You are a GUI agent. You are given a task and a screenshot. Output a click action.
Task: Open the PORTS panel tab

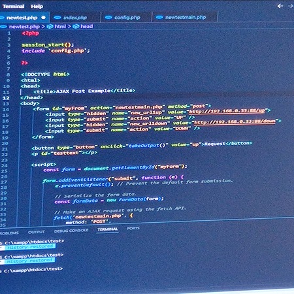133,228
